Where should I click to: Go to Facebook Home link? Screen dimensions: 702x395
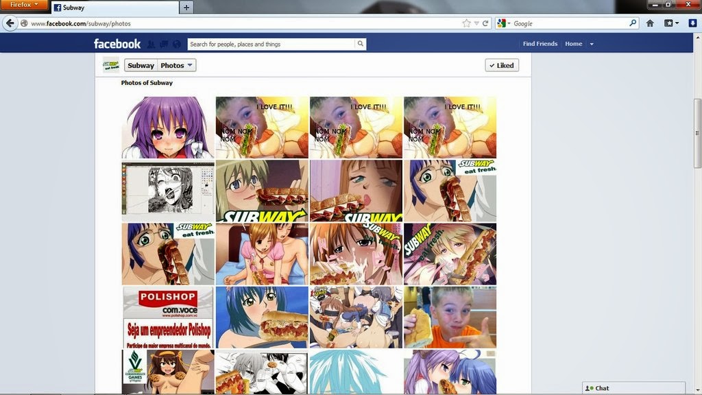tap(574, 43)
